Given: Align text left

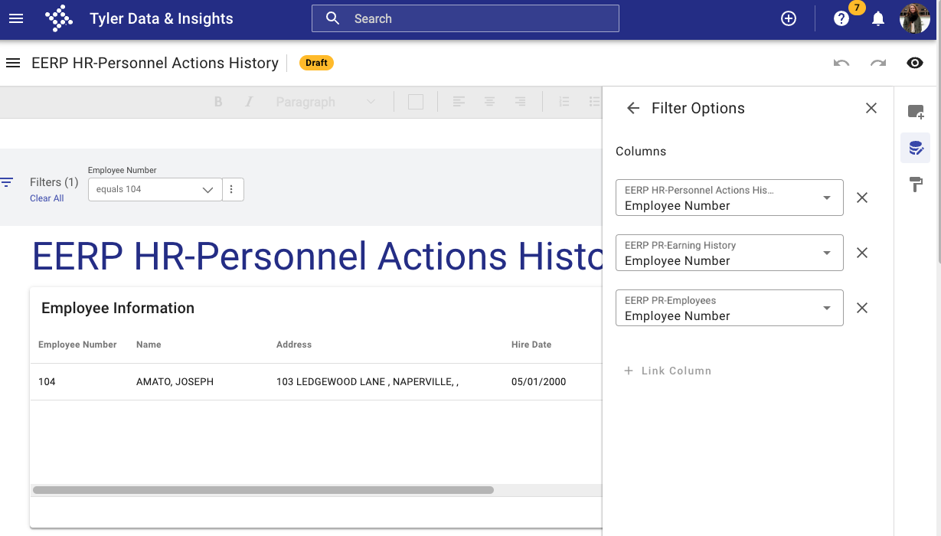Looking at the screenshot, I should 459,102.
